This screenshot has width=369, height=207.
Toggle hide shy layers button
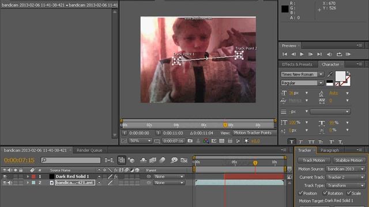click(144, 160)
